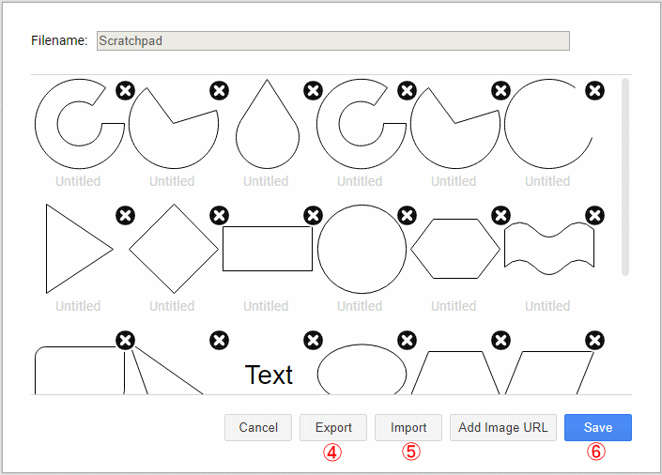Viewport: 662px width, 475px height.
Task: Remove the diamond shape using its X
Action: [x=219, y=216]
